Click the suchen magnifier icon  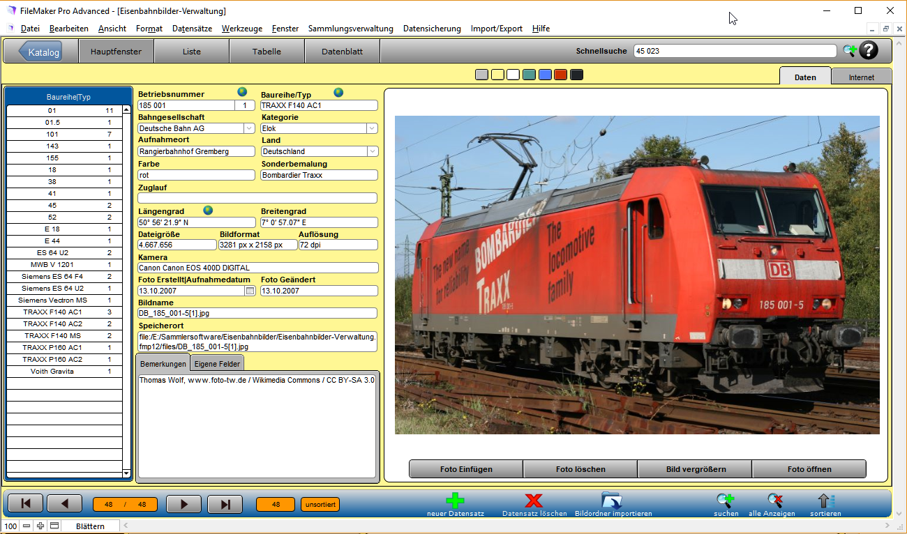[725, 501]
